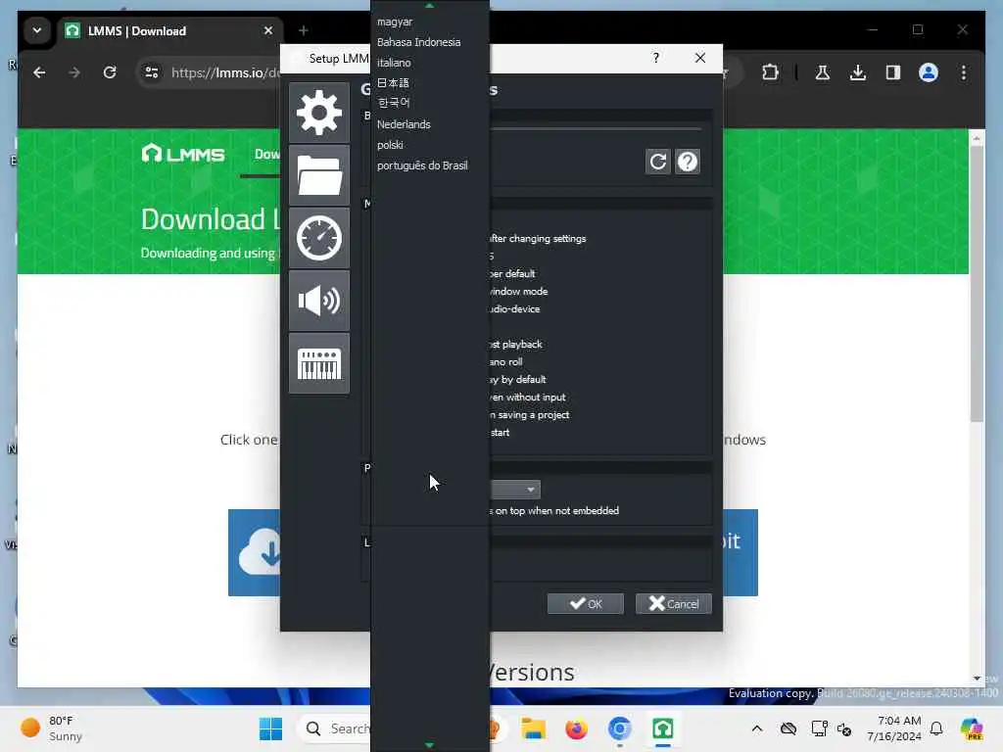Image resolution: width=1003 pixels, height=752 pixels.
Task: Open Windows Start menu
Action: (270, 728)
